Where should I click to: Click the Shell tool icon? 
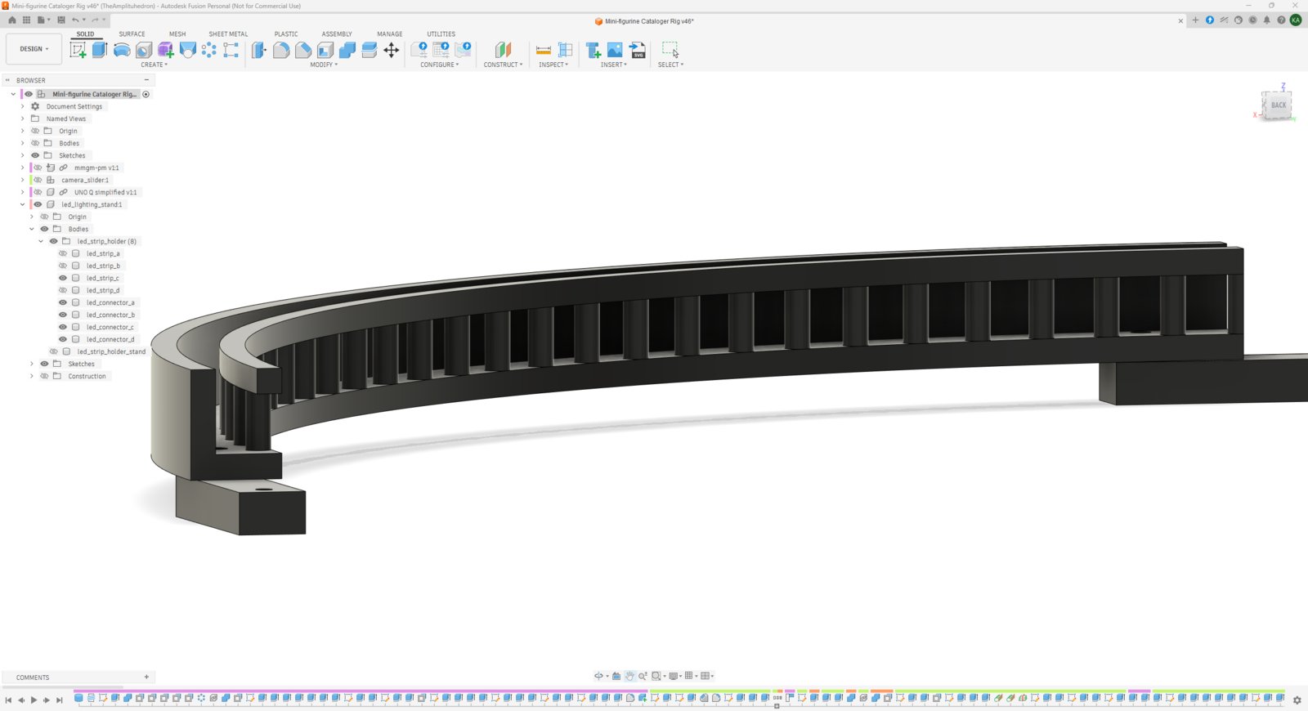point(325,50)
